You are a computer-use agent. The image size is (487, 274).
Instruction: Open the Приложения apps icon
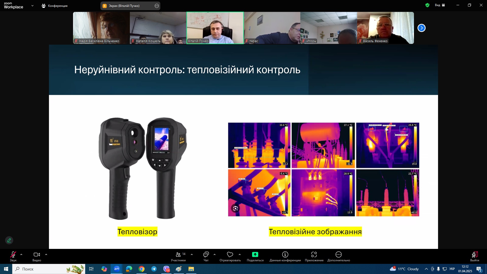click(314, 255)
